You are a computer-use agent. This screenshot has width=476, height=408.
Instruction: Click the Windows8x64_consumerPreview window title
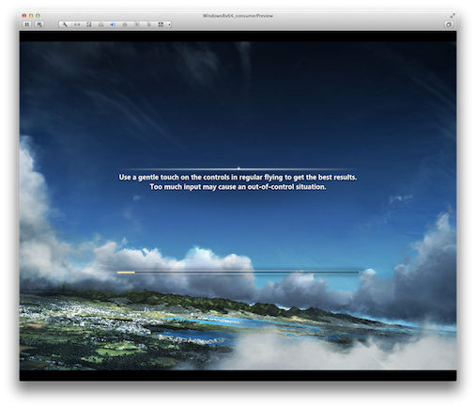pyautogui.click(x=238, y=16)
